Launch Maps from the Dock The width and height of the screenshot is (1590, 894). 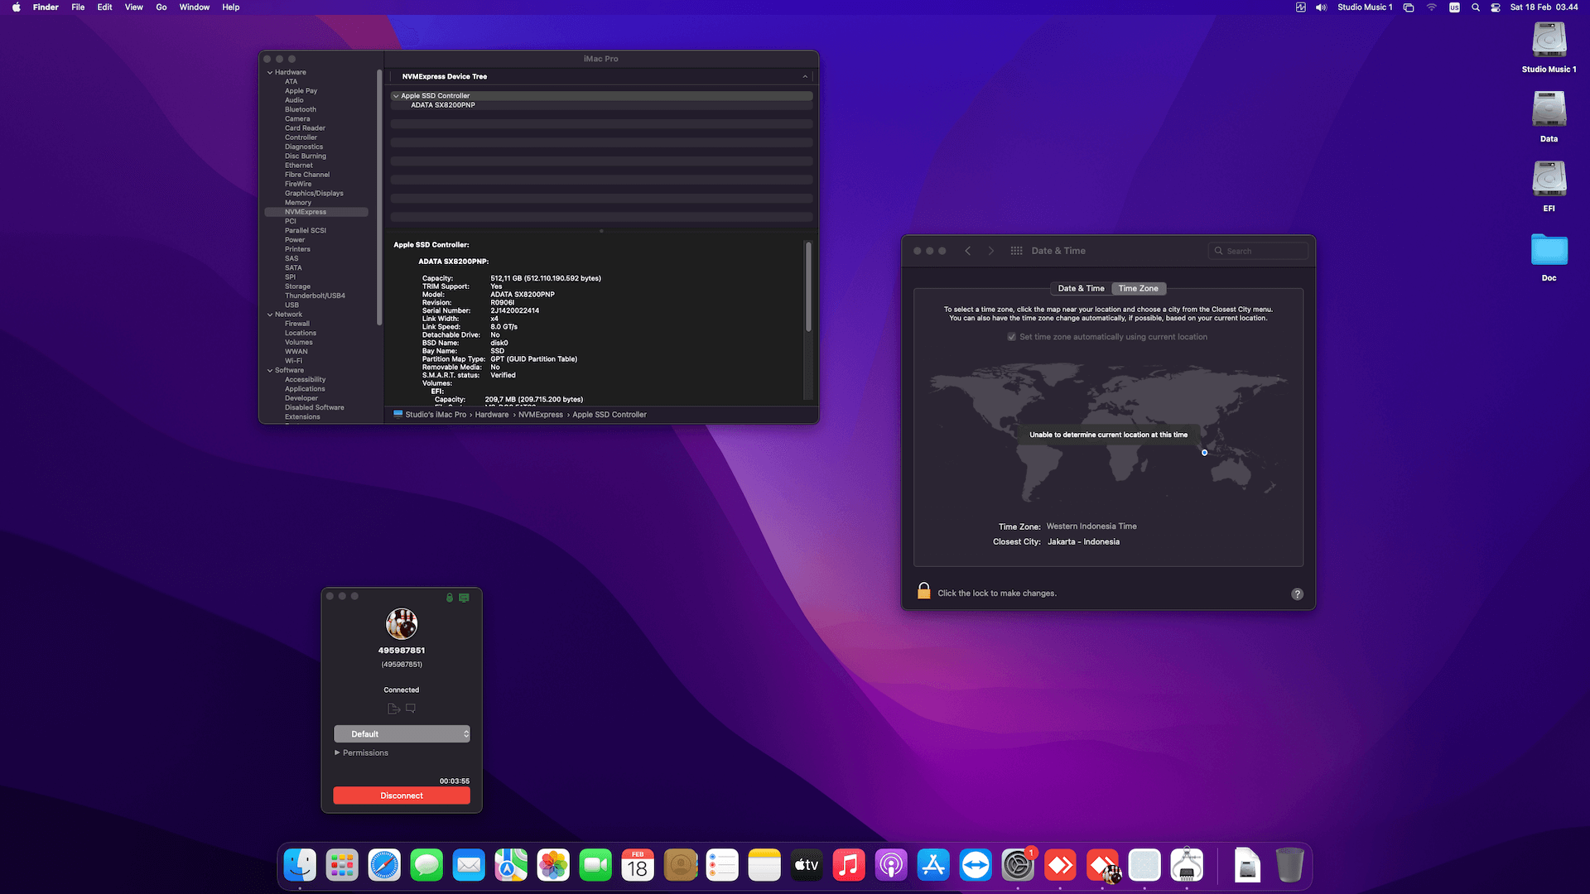pyautogui.click(x=511, y=866)
